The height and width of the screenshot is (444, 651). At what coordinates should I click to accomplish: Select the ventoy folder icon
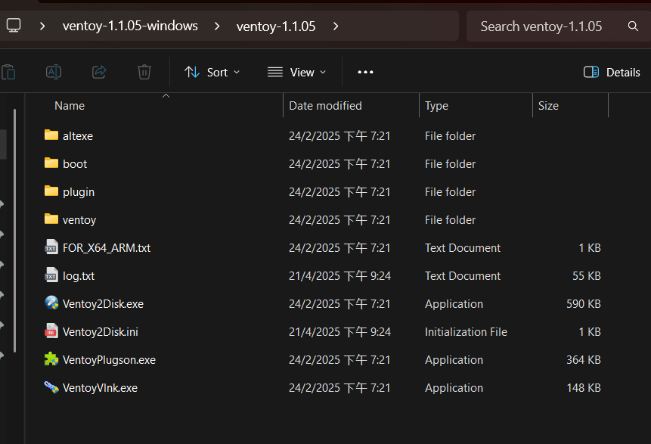(x=51, y=219)
